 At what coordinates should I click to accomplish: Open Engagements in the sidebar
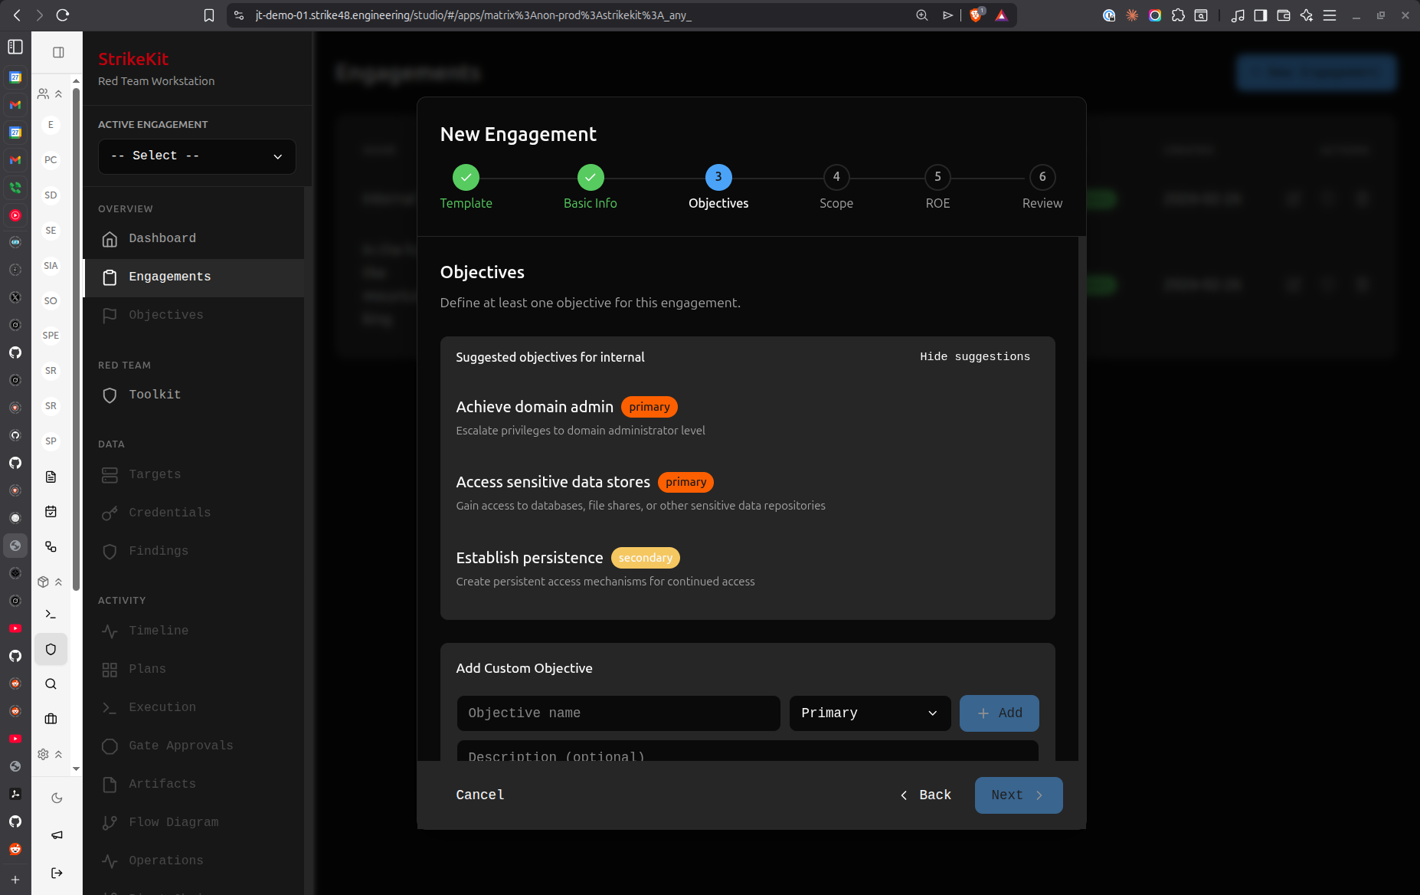pyautogui.click(x=193, y=277)
